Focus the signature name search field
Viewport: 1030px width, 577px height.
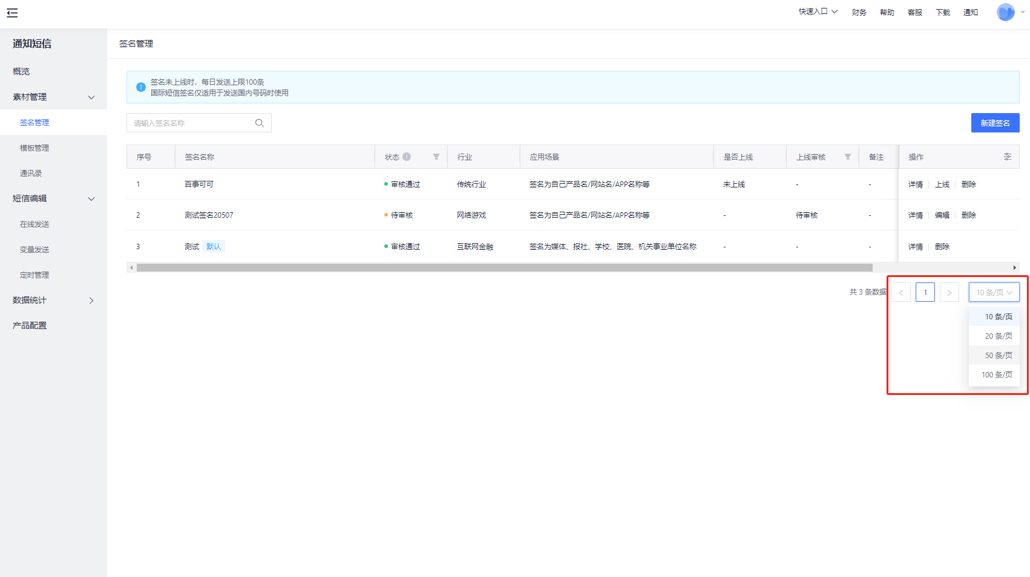[191, 123]
